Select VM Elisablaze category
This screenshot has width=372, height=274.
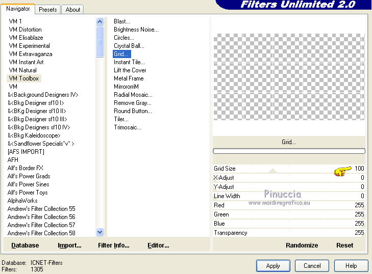pyautogui.click(x=26, y=38)
